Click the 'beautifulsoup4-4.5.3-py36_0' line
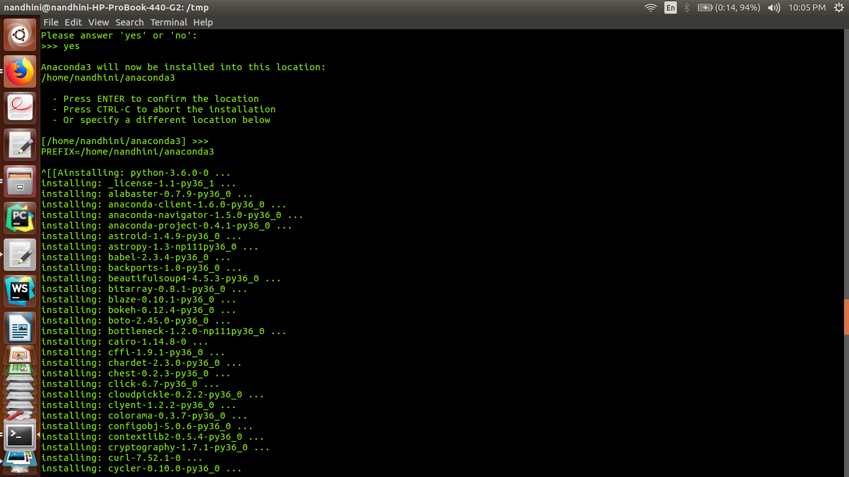 161,278
